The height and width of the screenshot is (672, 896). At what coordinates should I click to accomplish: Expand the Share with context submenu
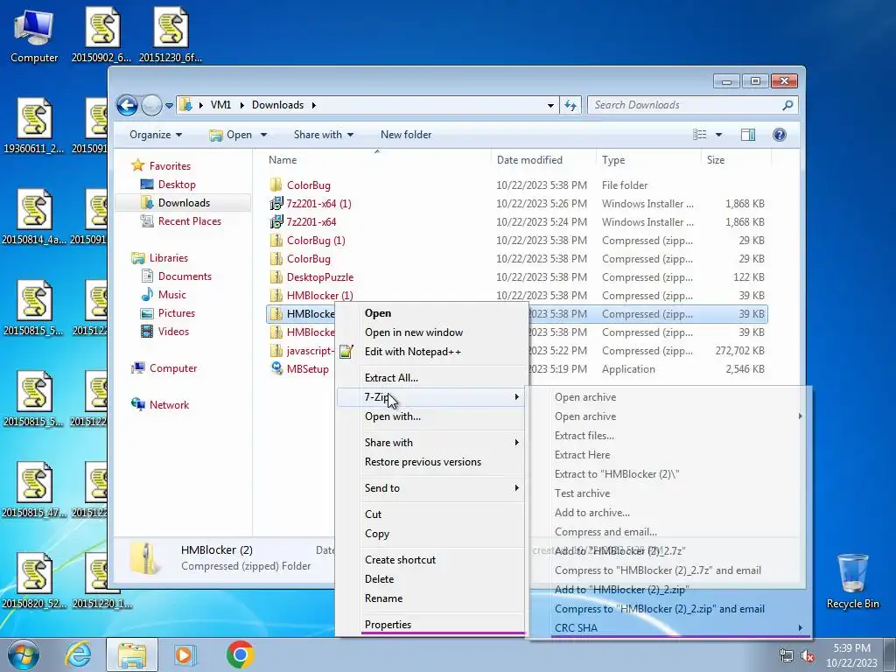430,443
